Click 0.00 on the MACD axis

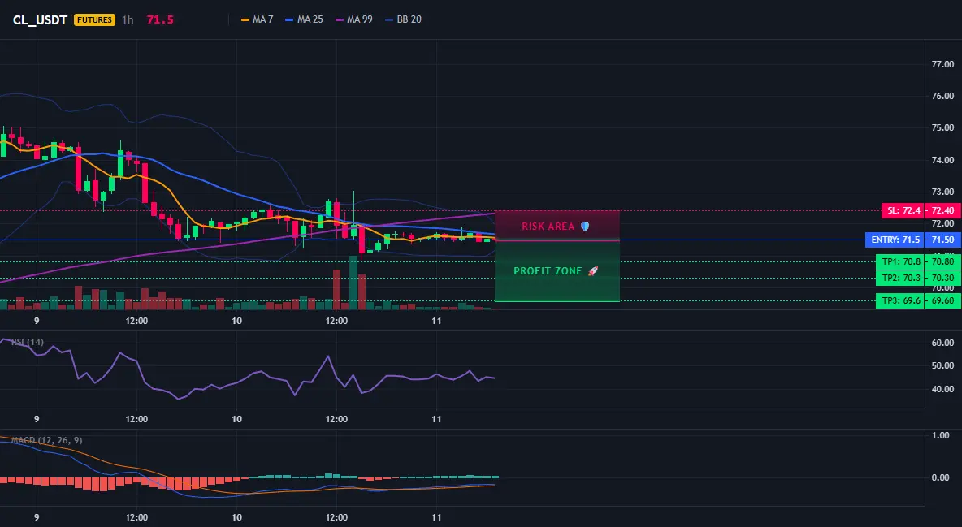click(941, 477)
